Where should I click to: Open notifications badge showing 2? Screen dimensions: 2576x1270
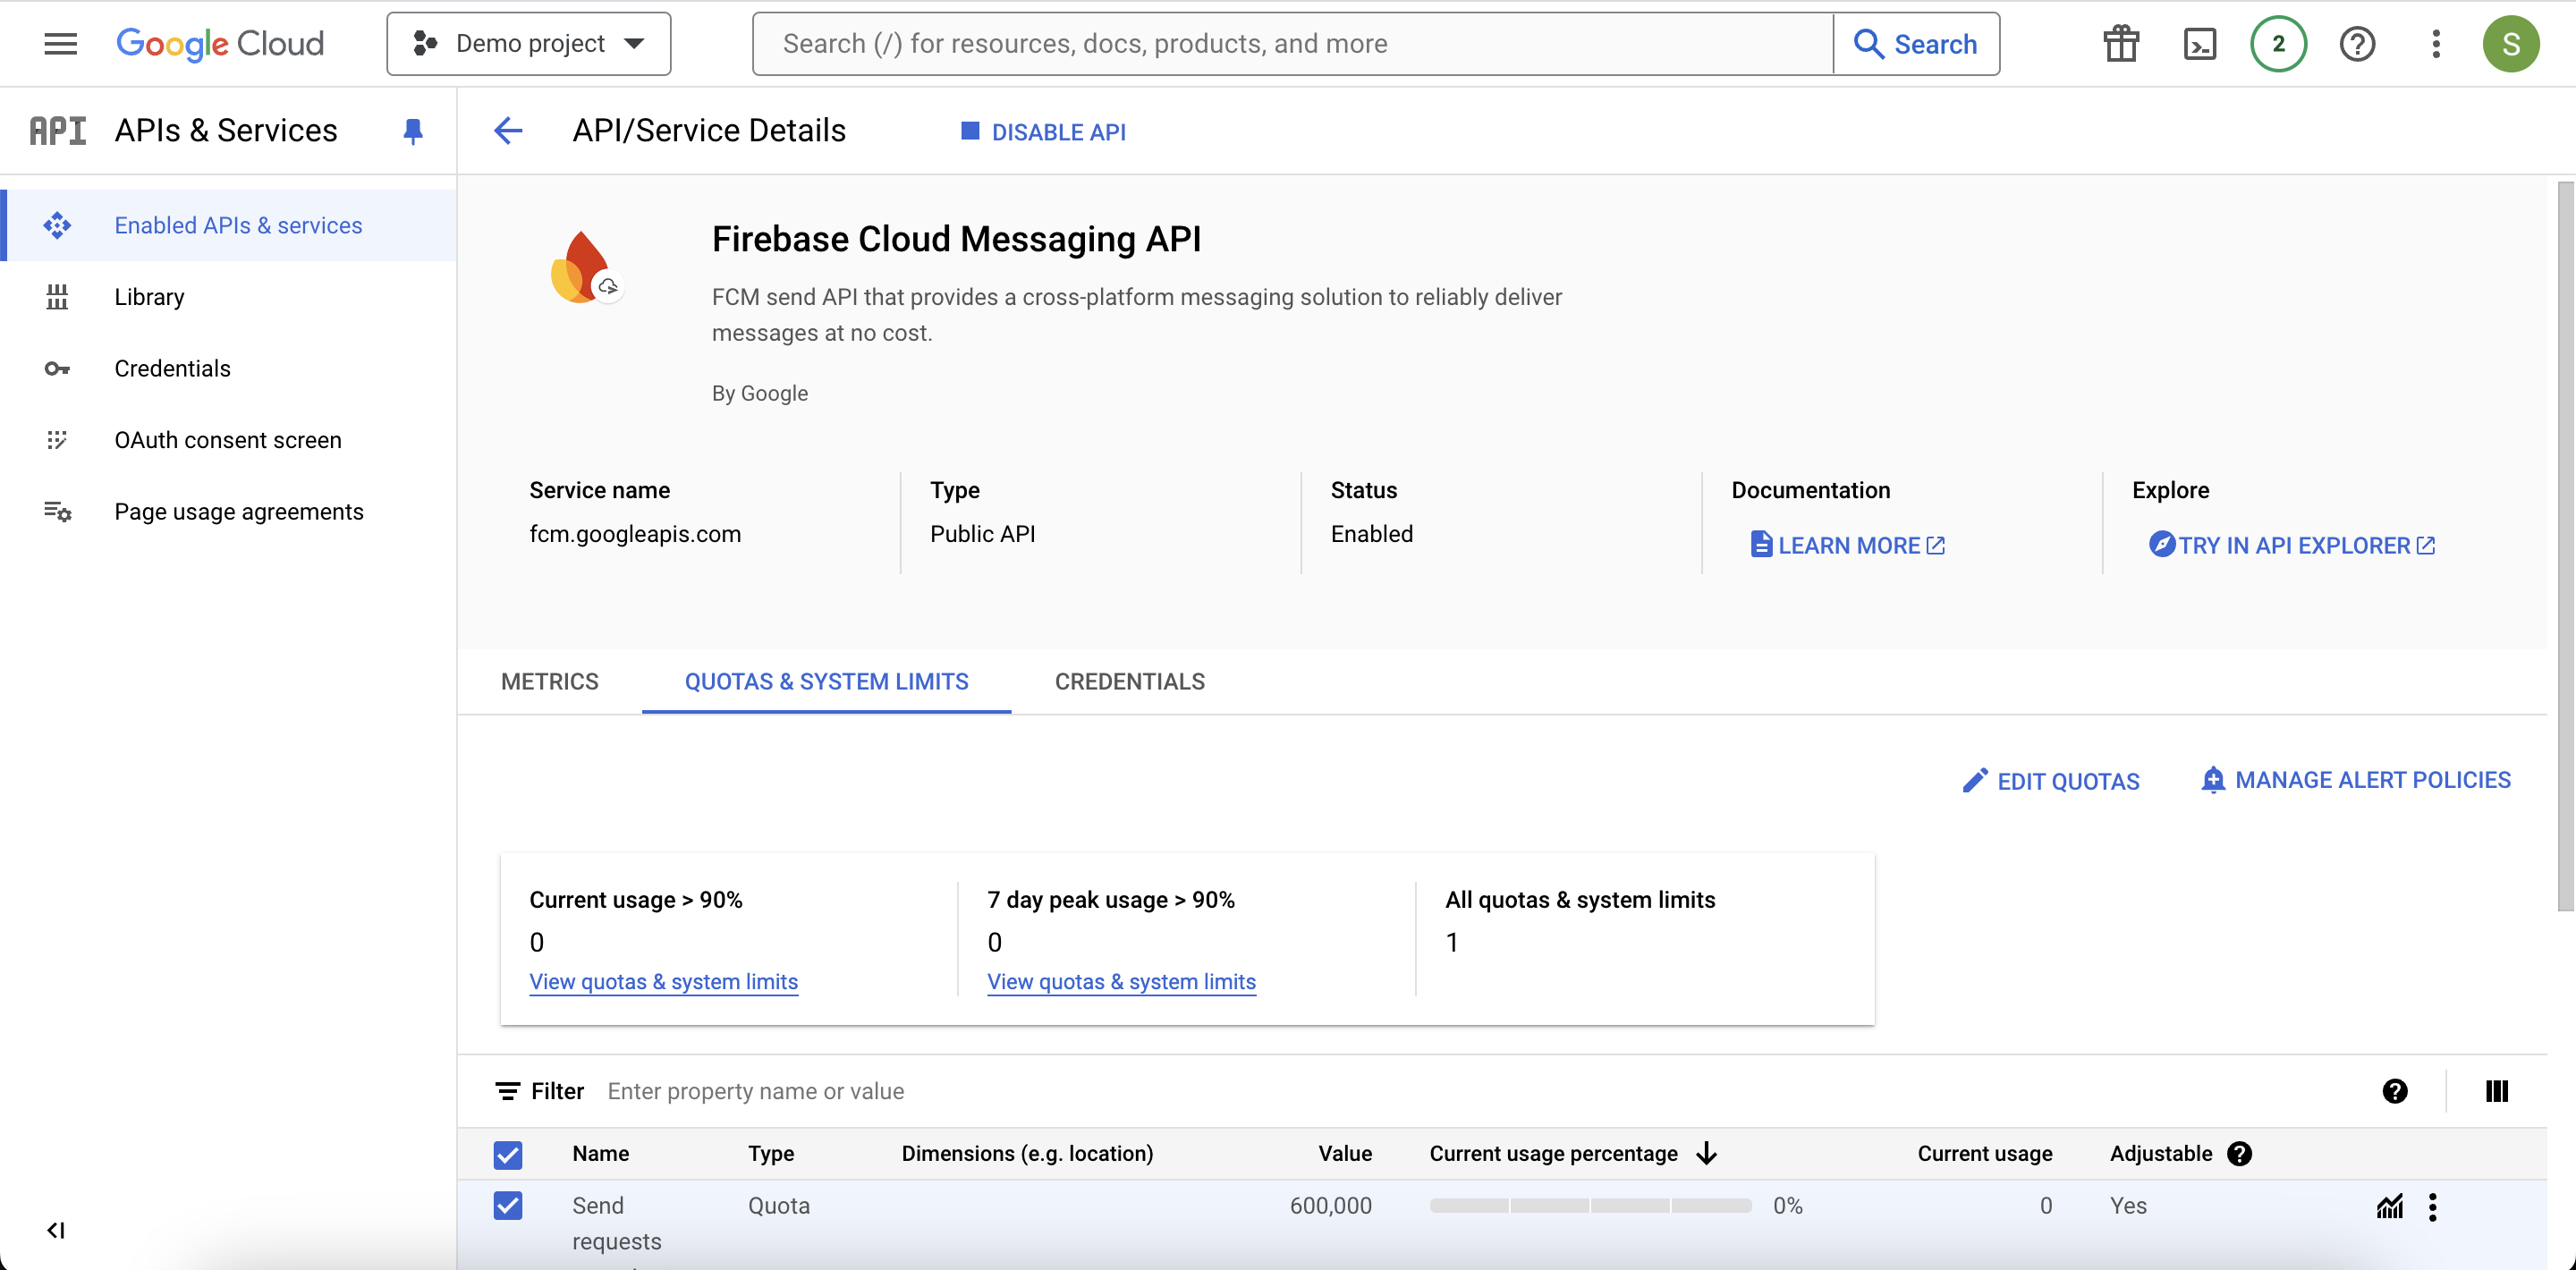tap(2278, 43)
